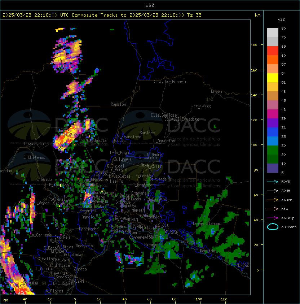
Task: Click the magenta eb+bip arrow icon
Action: pyautogui.click(x=273, y=218)
